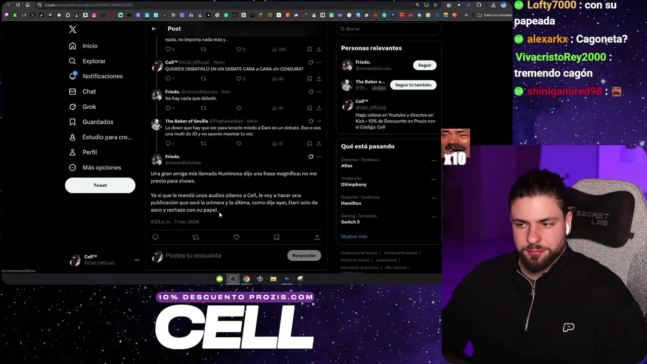Open more menu on 'QUERÉIS DEBATIRLO' reply
The image size is (647, 364).
click(319, 63)
